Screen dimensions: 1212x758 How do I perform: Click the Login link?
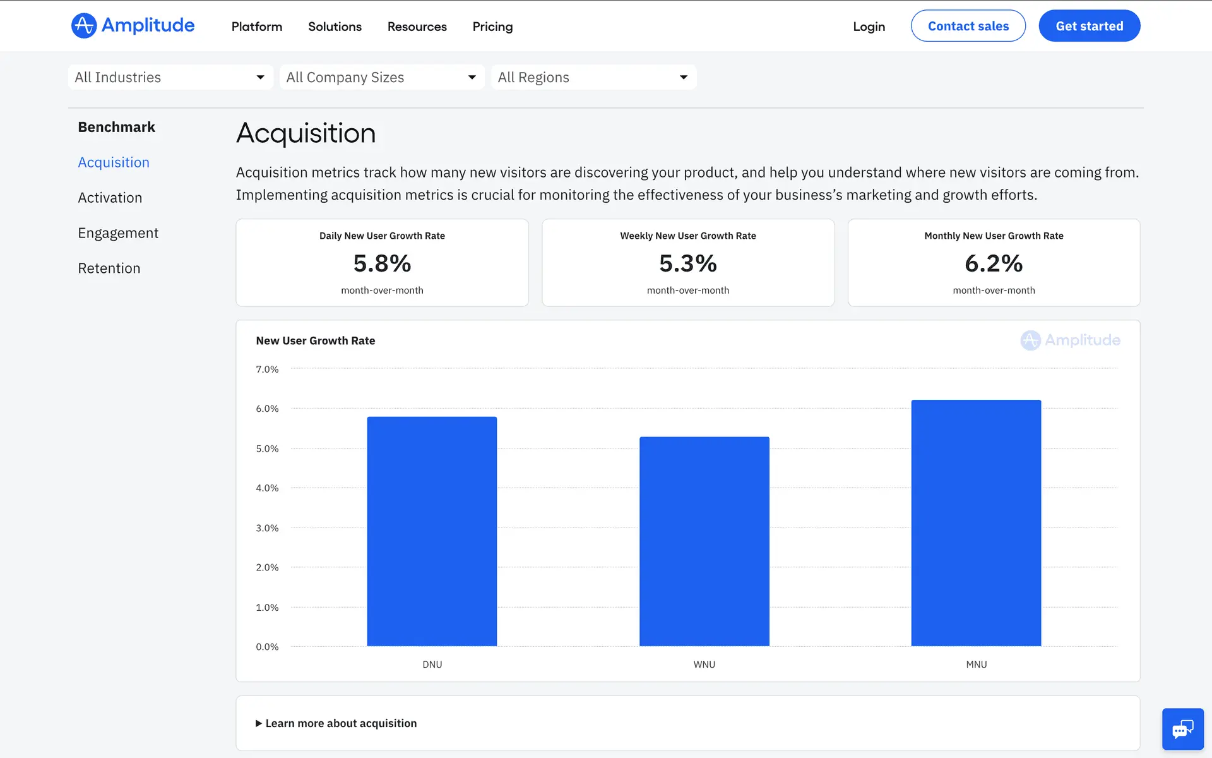point(869,27)
